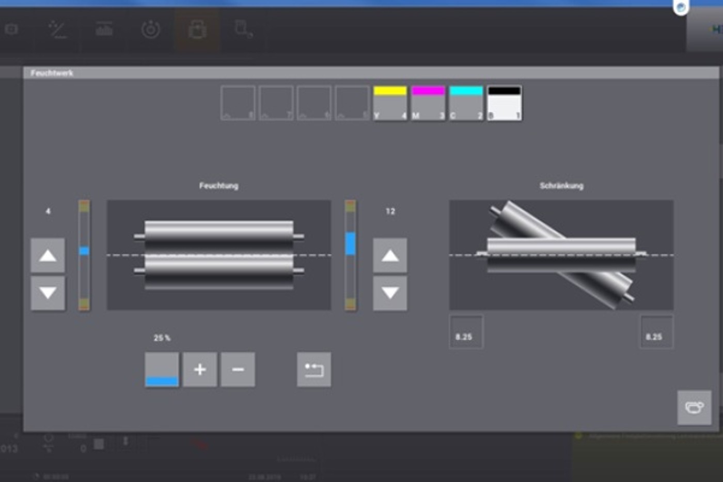Select the black printing unit 1
Screen dimensions: 723x482
pos(504,103)
